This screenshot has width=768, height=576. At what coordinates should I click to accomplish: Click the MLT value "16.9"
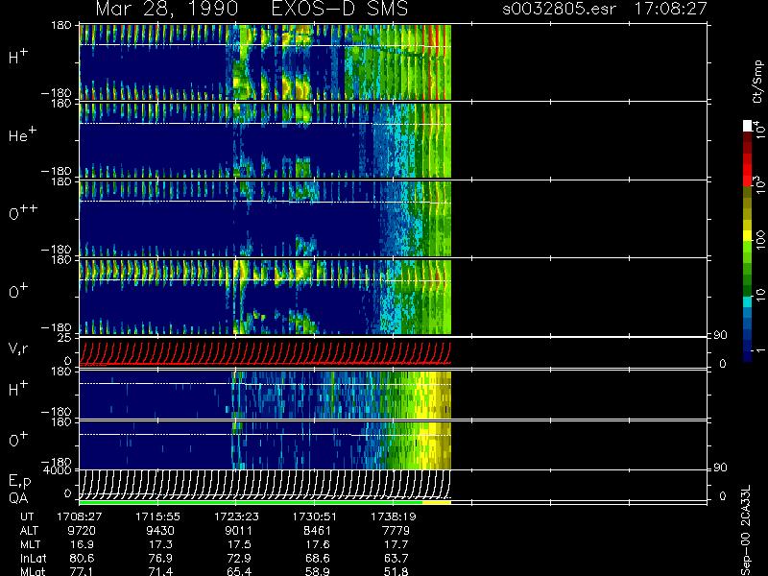click(84, 544)
